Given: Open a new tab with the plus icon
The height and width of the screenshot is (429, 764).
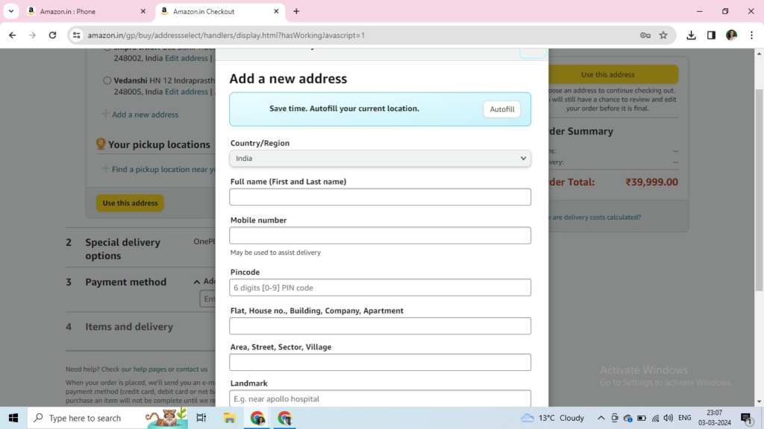Looking at the screenshot, I should (x=296, y=11).
